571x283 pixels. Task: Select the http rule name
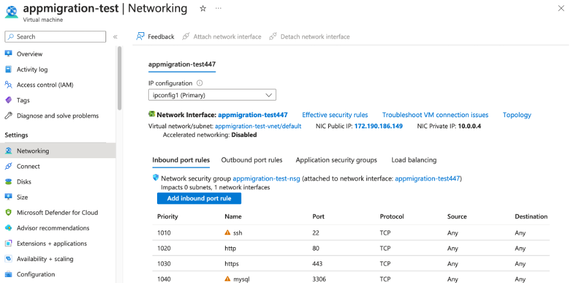click(x=230, y=248)
